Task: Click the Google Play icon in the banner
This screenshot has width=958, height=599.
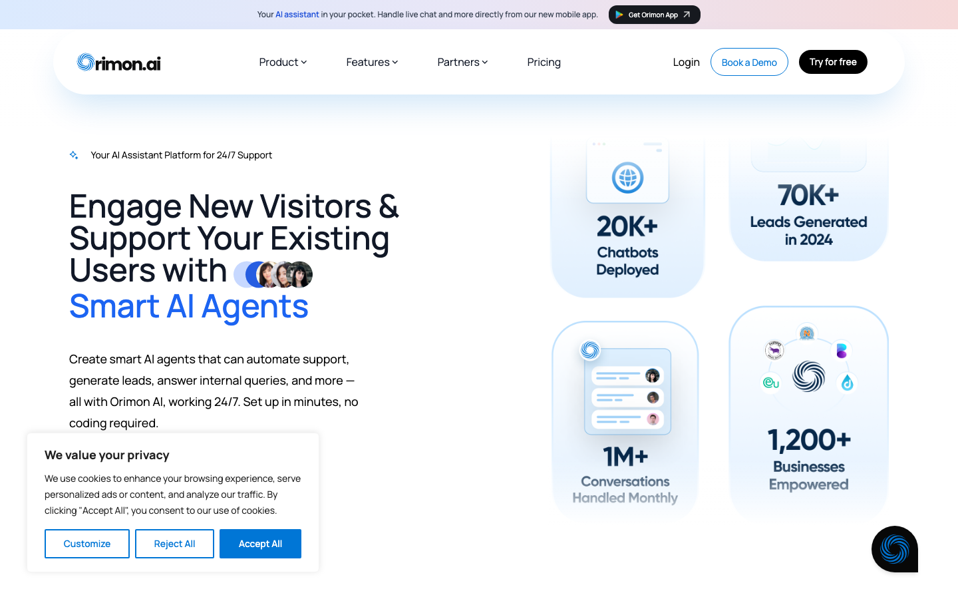Action: (619, 15)
